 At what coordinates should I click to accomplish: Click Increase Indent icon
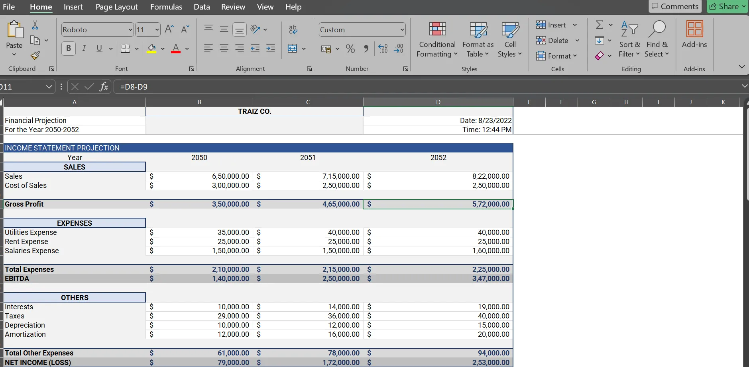point(271,49)
